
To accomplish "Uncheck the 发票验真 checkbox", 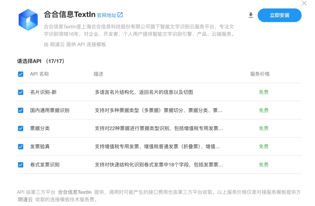I will tap(21, 147).
